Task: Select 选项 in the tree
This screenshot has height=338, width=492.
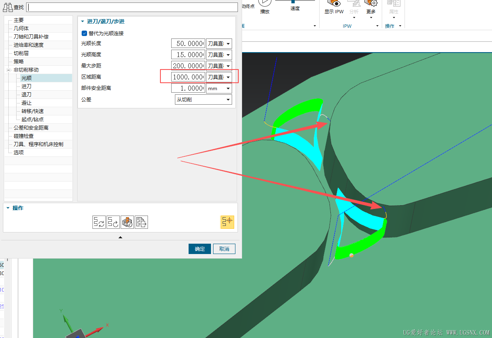Action: (x=19, y=153)
